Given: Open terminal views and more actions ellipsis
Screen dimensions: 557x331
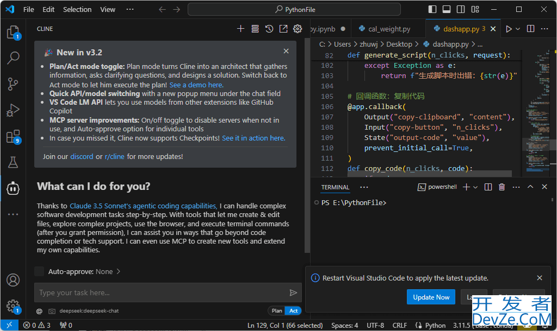Looking at the screenshot, I should click(x=516, y=187).
